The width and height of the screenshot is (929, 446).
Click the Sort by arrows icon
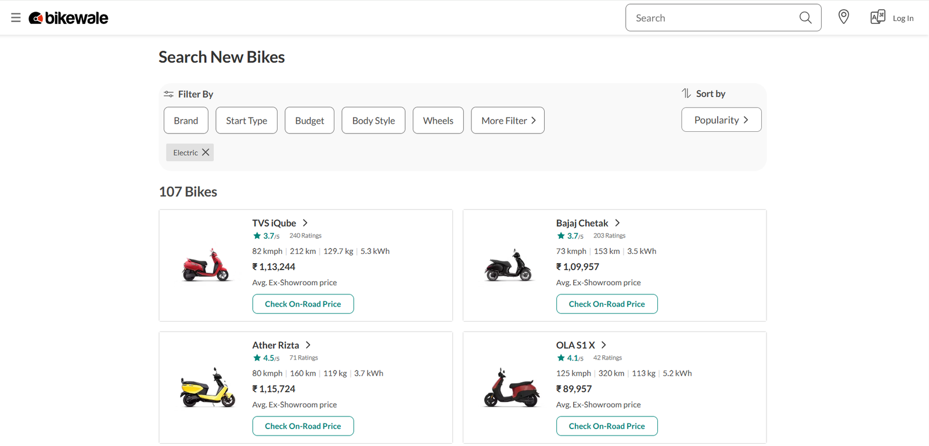pos(686,93)
